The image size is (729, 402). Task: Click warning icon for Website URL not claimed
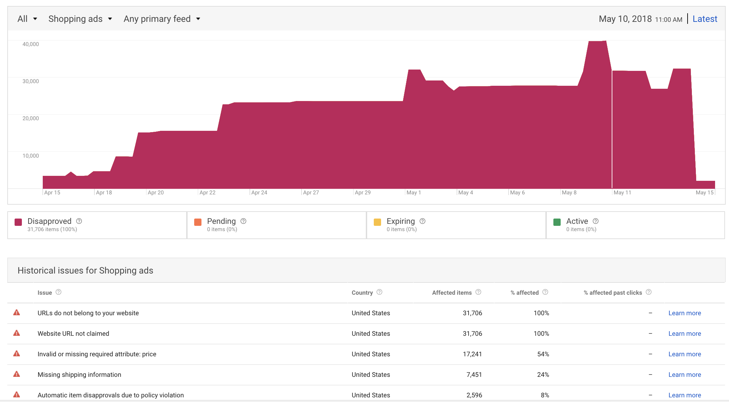coord(16,333)
